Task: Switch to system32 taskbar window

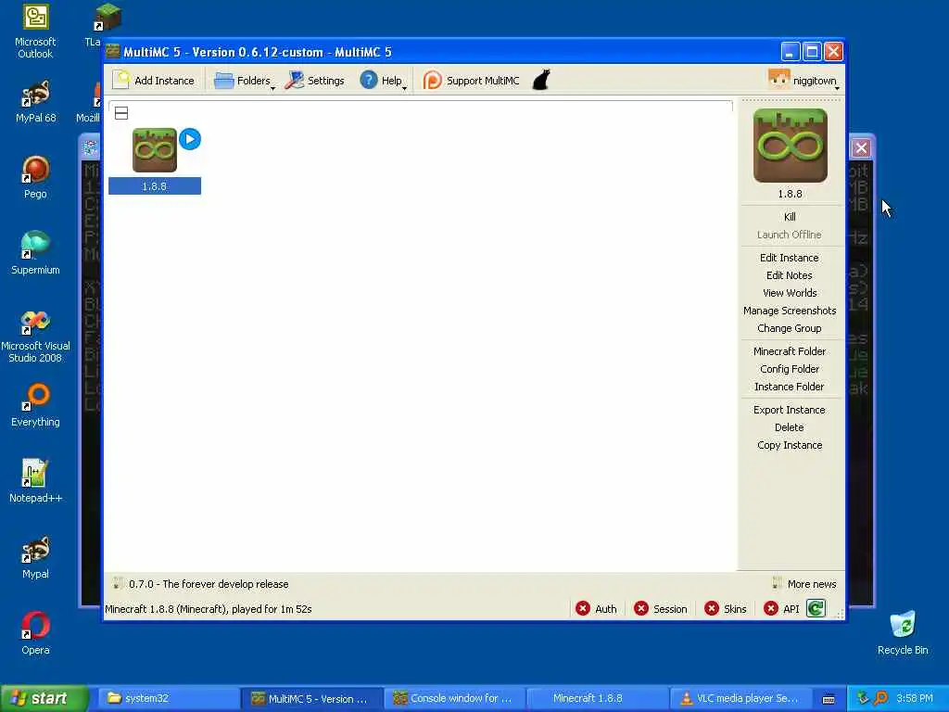Action: pyautogui.click(x=169, y=698)
